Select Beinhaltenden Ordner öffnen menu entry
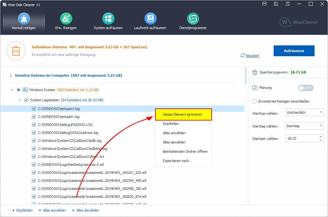The image size is (328, 217). [x=184, y=151]
